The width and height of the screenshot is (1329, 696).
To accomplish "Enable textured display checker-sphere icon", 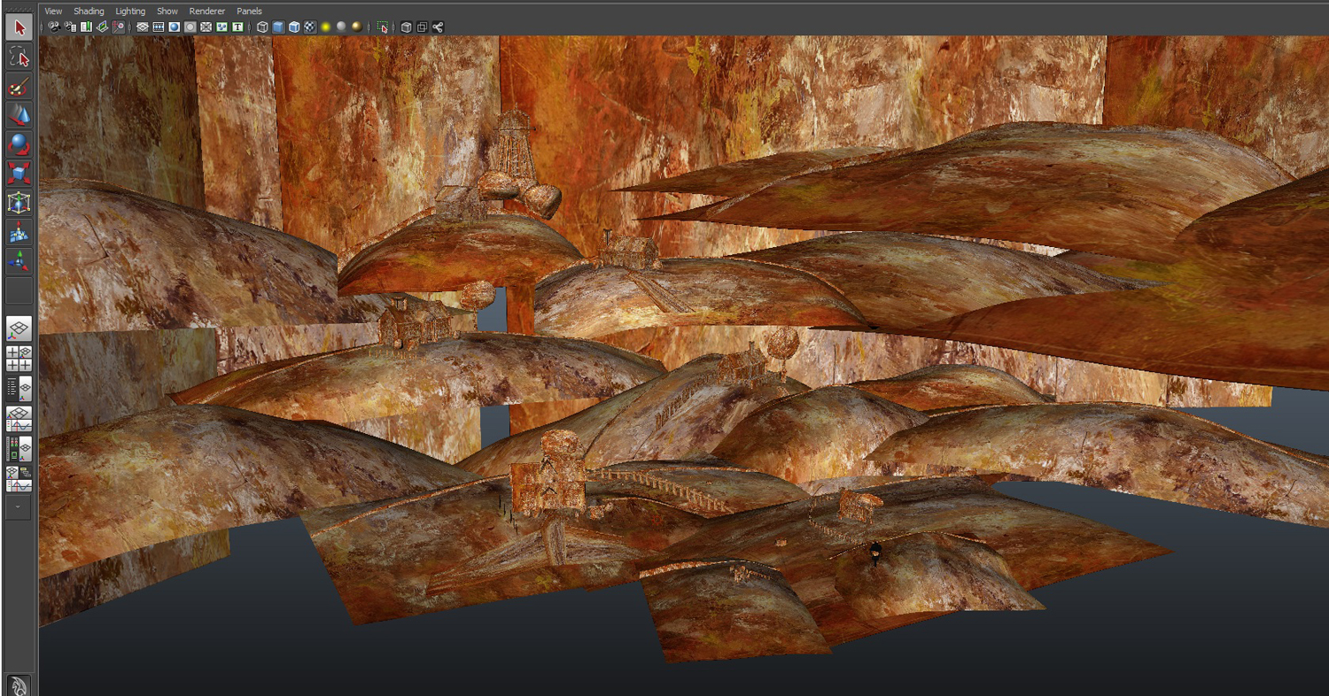I will coord(309,27).
